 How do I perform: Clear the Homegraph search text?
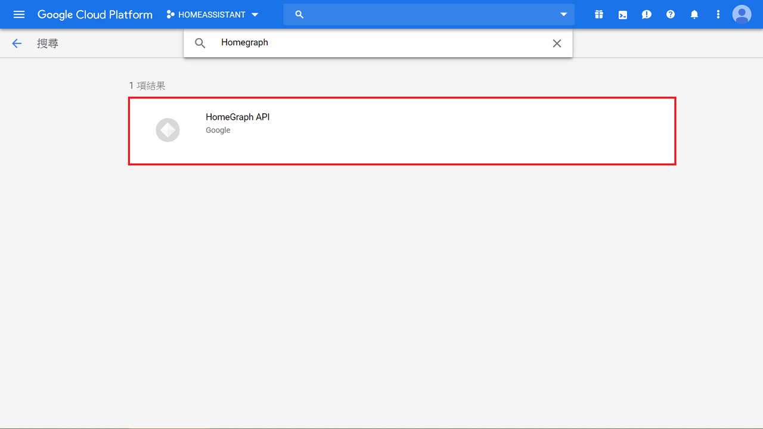click(557, 43)
